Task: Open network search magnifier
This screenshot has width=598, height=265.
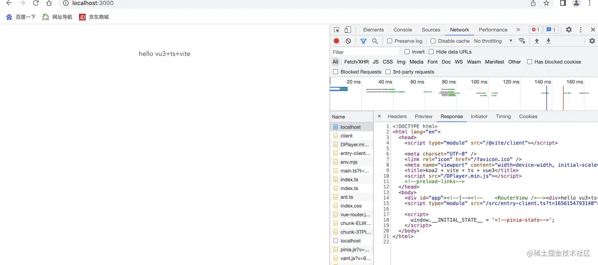Action: point(375,41)
